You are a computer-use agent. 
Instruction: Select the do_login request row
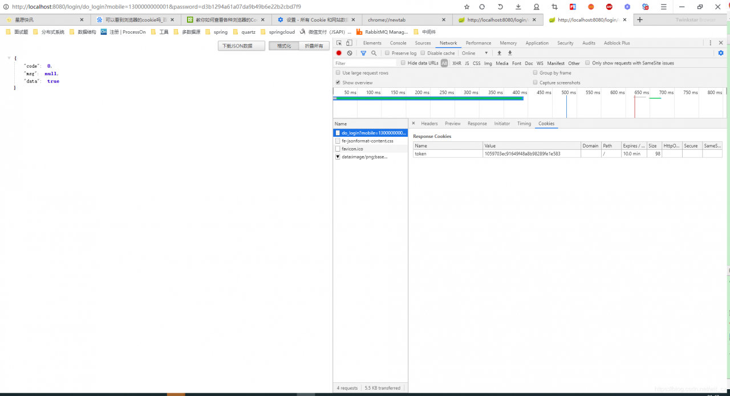371,133
